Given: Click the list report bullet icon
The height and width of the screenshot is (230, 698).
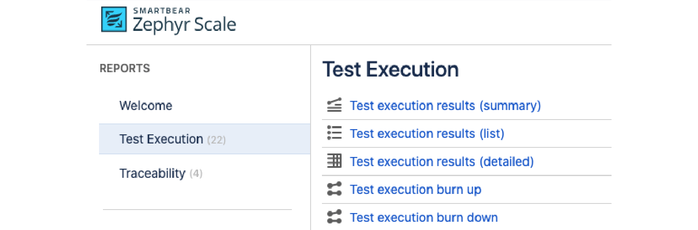Looking at the screenshot, I should click(x=335, y=133).
